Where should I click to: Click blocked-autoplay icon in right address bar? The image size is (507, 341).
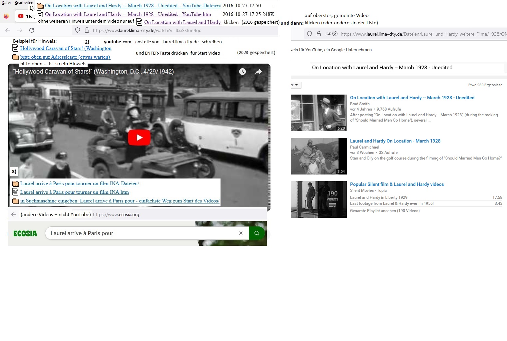tap(335, 34)
